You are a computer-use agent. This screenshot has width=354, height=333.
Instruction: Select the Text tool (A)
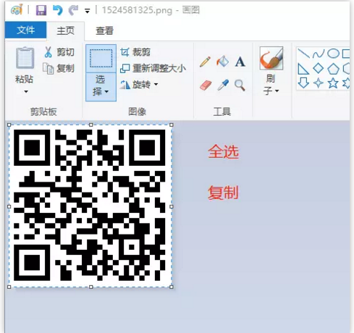[240, 62]
